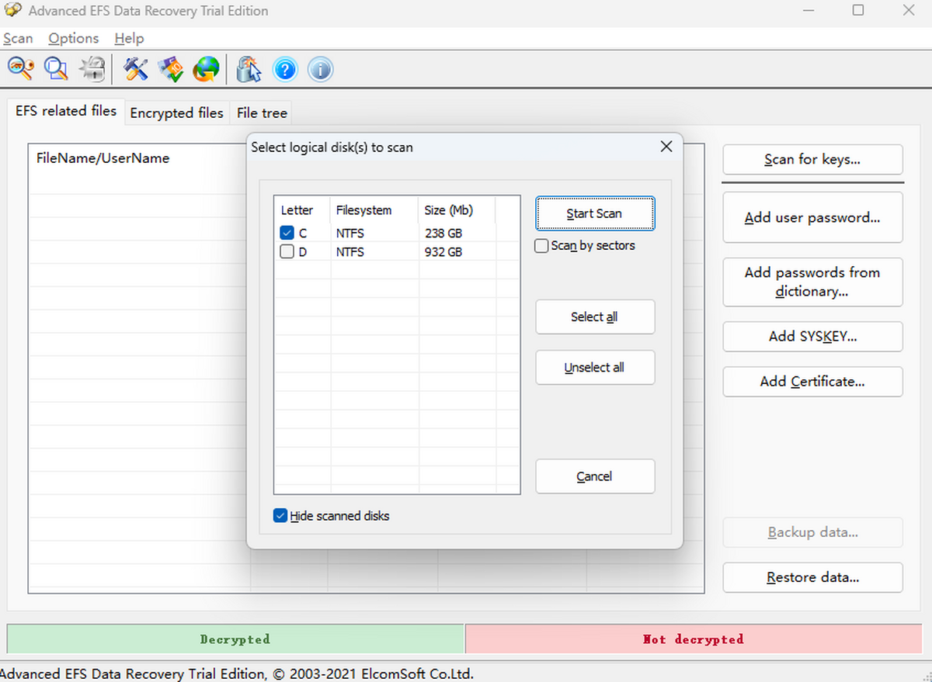The width and height of the screenshot is (932, 682).
Task: Click Add user password button
Action: pos(812,218)
